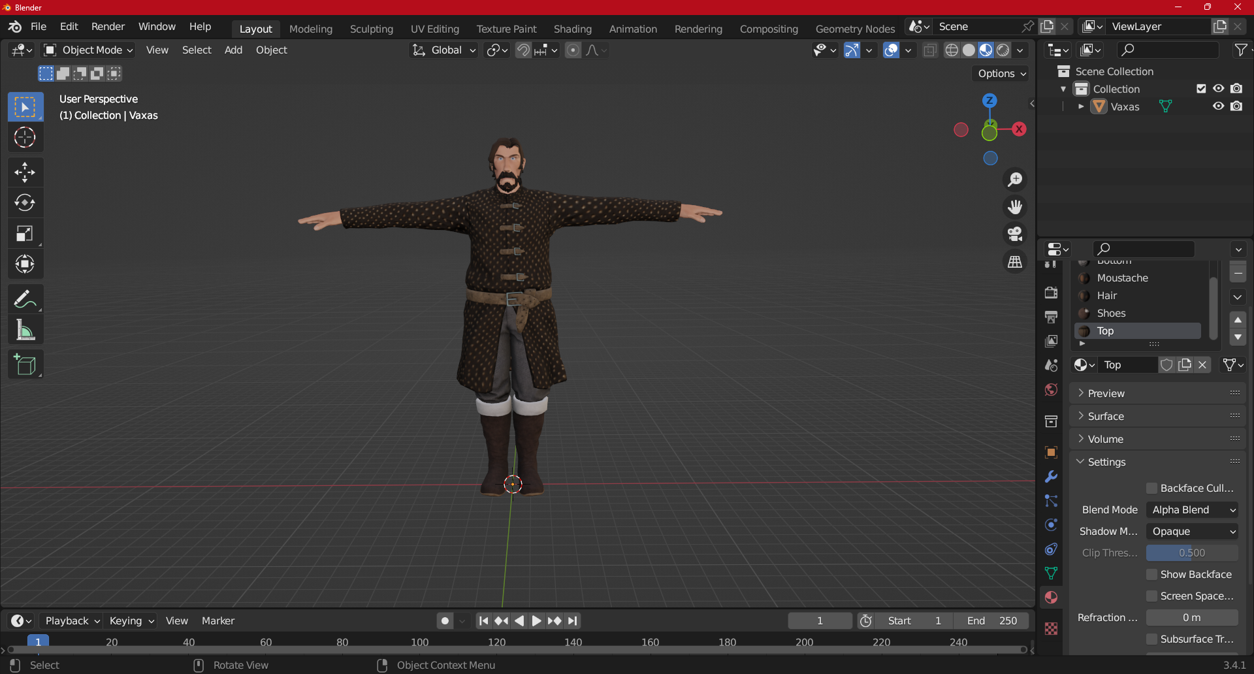Viewport: 1254px width, 674px height.
Task: Click the End frame 250 field
Action: tap(991, 620)
